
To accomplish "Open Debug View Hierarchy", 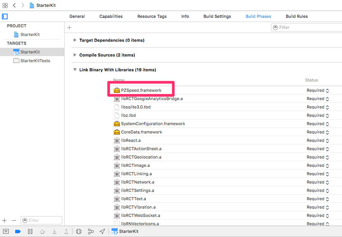I will [79, 231].
